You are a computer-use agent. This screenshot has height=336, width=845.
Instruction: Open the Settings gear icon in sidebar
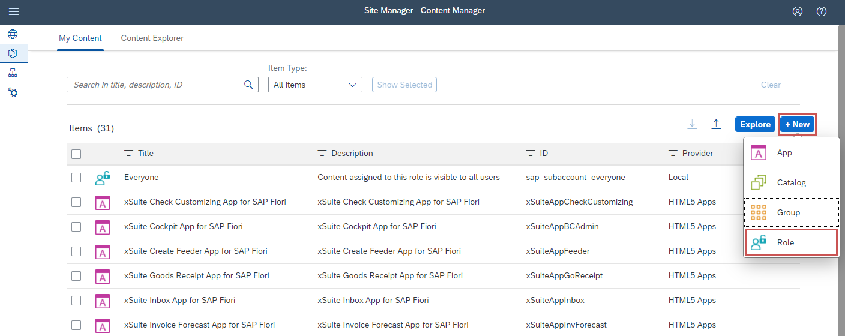point(13,92)
